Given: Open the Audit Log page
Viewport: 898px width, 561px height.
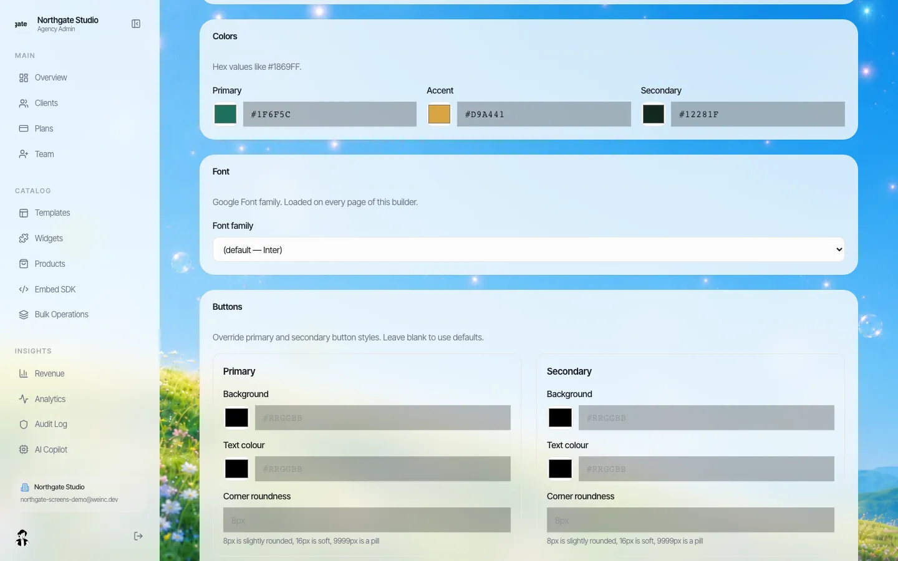Looking at the screenshot, I should tap(80, 424).
